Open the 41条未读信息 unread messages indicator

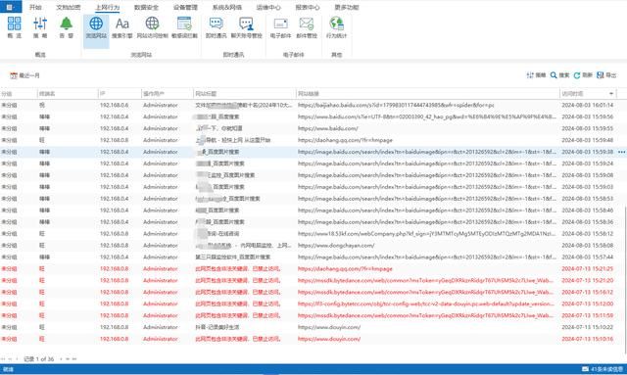coord(603,369)
